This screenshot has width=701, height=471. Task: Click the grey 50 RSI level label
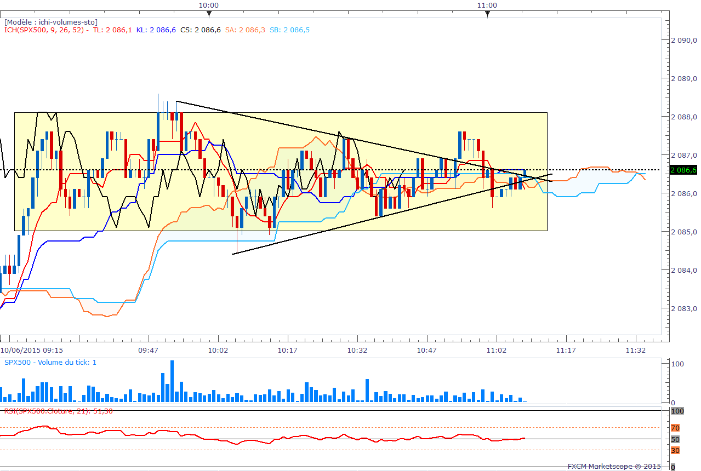[x=675, y=439]
